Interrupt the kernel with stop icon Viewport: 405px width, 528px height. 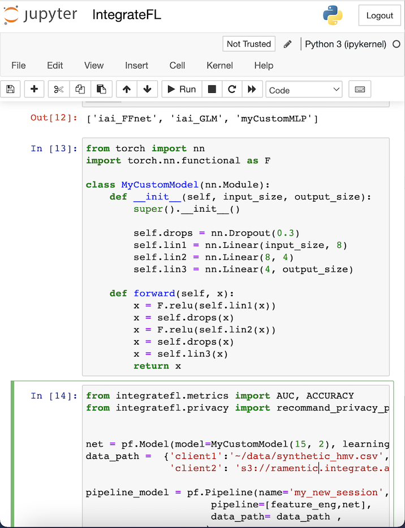212,89
